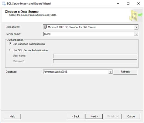
Task: Open the Data source dropdown arrow
Action: pyautogui.click(x=136, y=27)
